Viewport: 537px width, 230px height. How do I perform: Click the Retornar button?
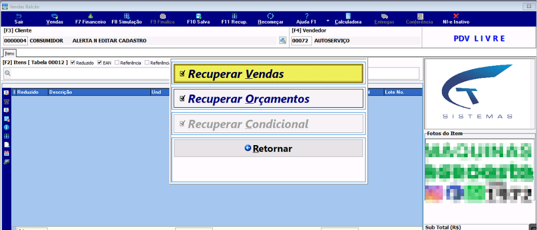[268, 148]
